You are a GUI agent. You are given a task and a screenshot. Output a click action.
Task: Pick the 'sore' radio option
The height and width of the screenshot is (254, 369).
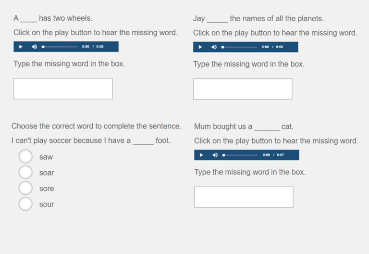pos(25,188)
